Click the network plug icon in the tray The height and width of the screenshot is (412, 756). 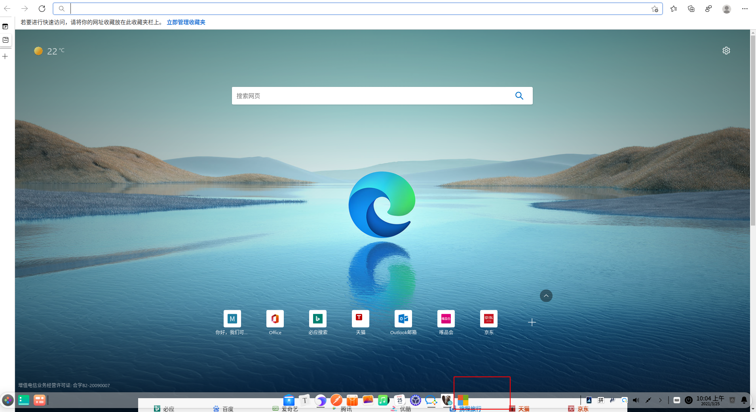648,400
